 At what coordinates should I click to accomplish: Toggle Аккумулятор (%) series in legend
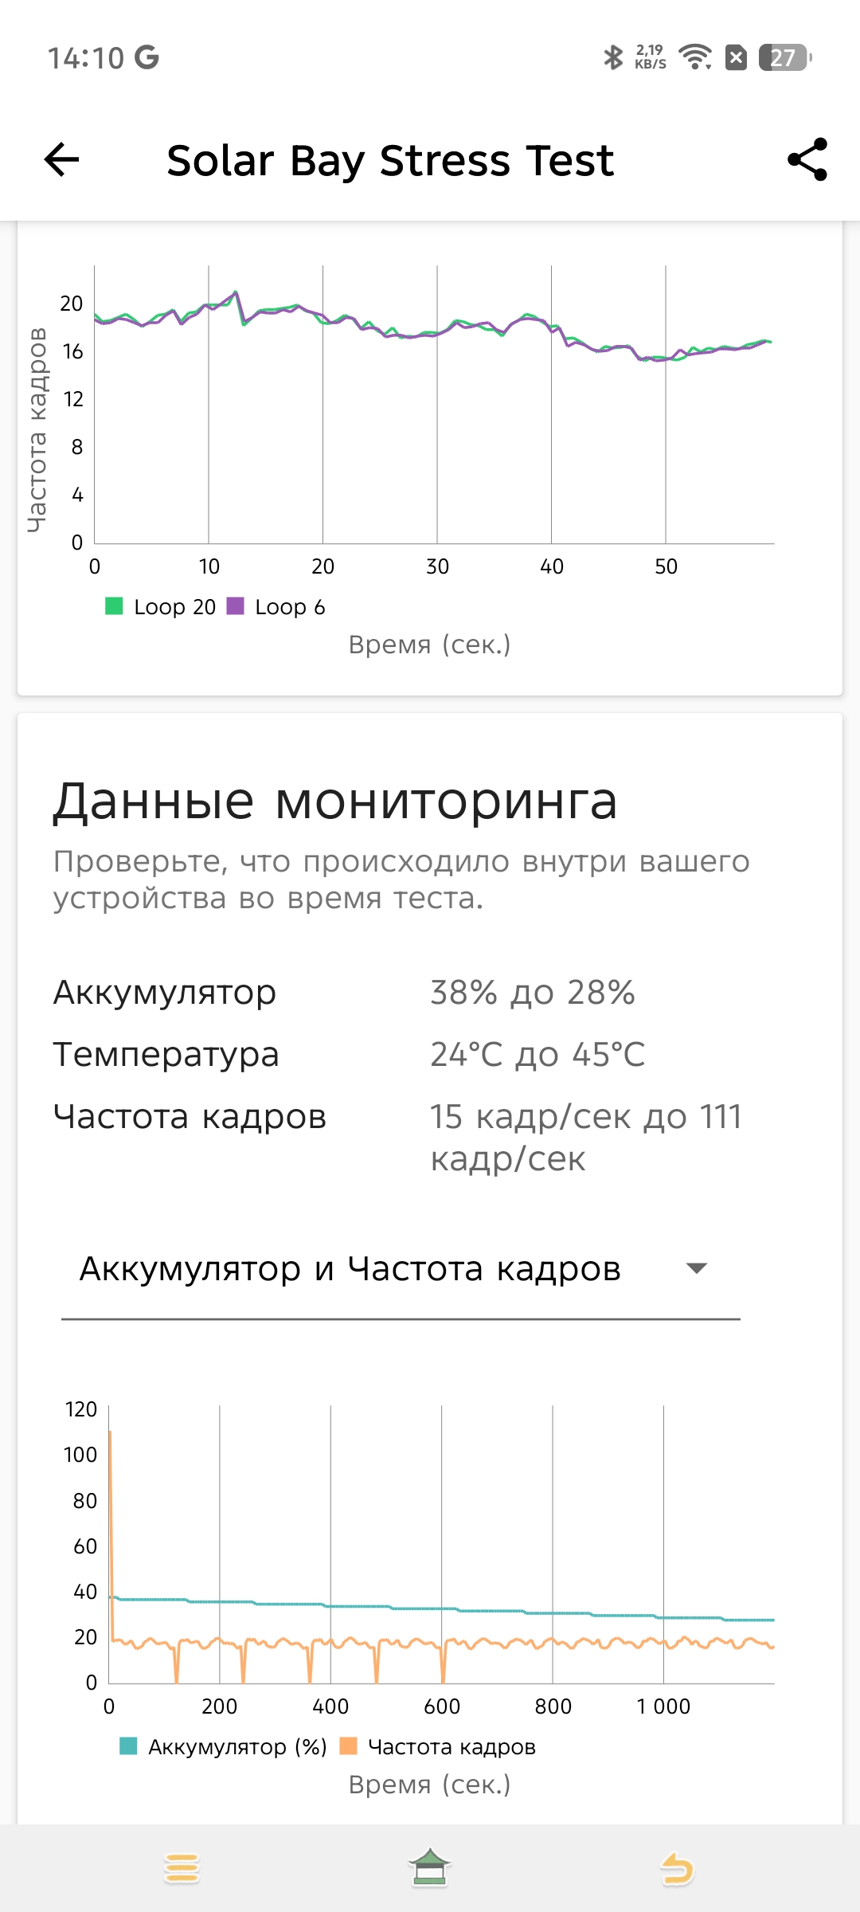click(x=224, y=1747)
